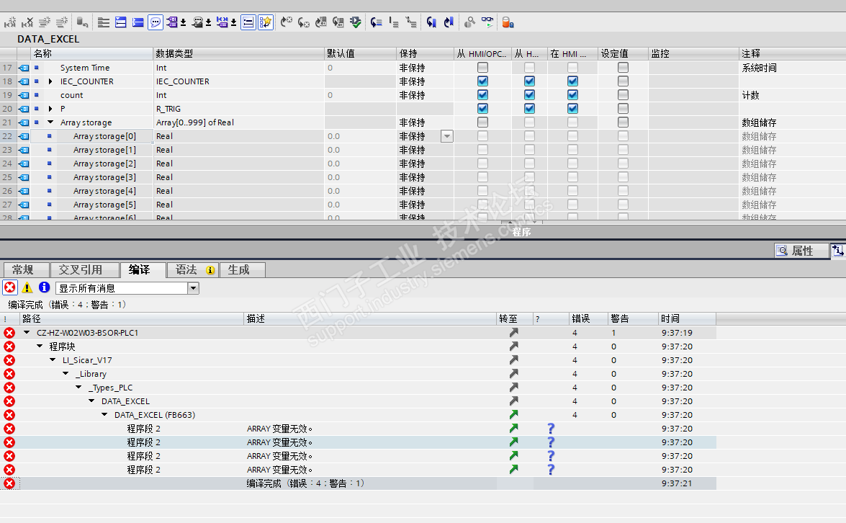Select the 编译完成 summary message row
The height and width of the screenshot is (523, 846).
359,483
